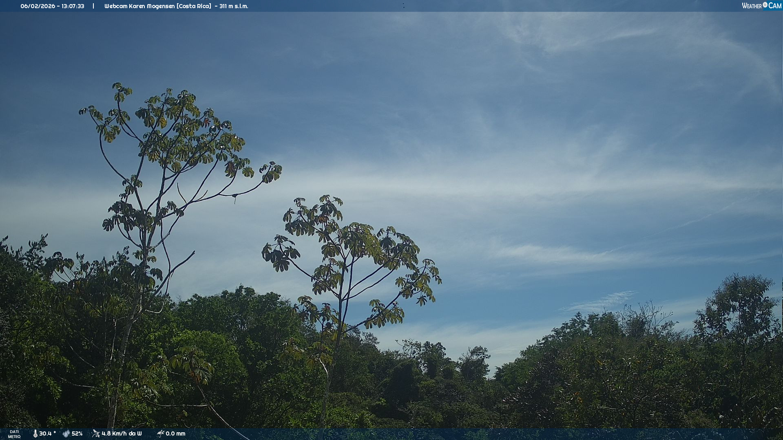Click the Weather word in the logo
Image resolution: width=783 pixels, height=440 pixels.
(x=752, y=6)
